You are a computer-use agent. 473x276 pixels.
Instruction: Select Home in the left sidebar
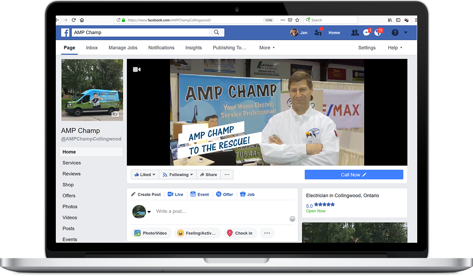point(91,152)
